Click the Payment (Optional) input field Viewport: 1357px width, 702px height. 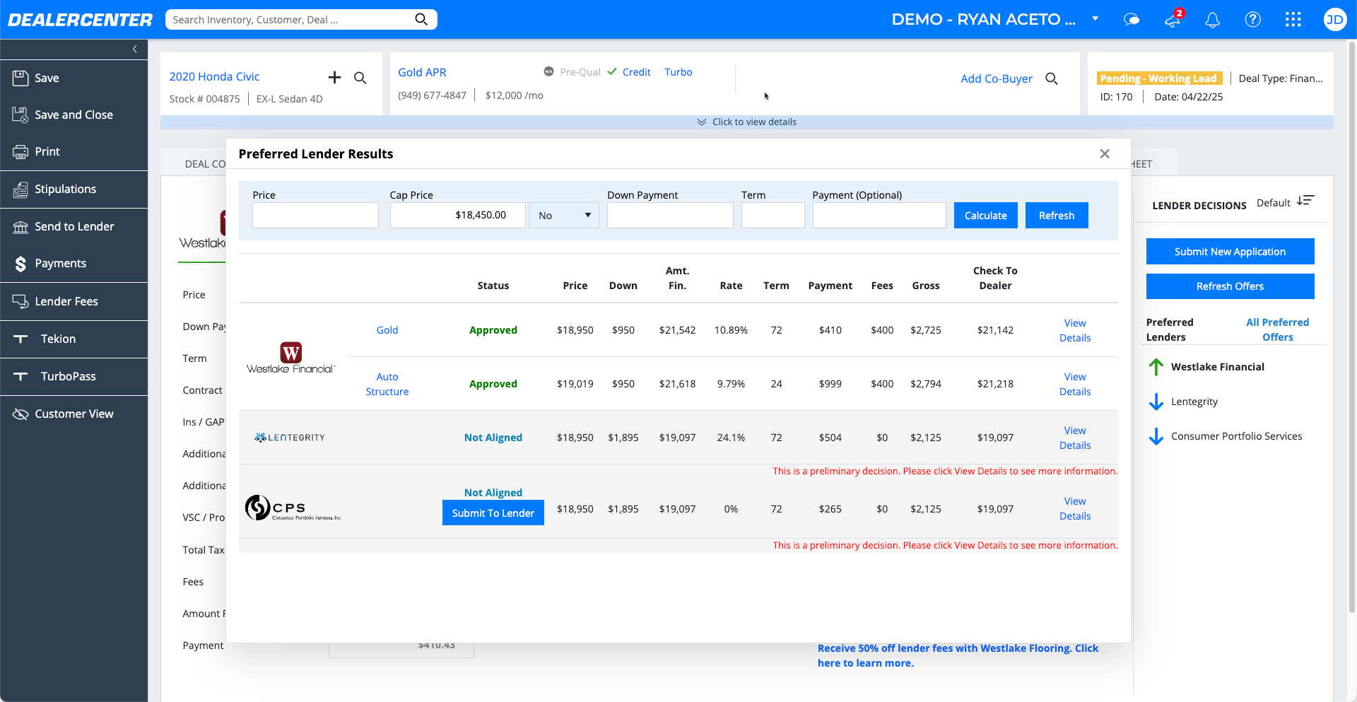[879, 215]
